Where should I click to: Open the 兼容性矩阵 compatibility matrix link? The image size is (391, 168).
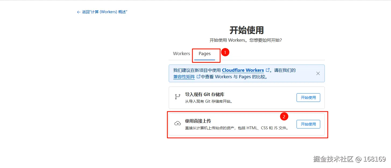[184, 77]
